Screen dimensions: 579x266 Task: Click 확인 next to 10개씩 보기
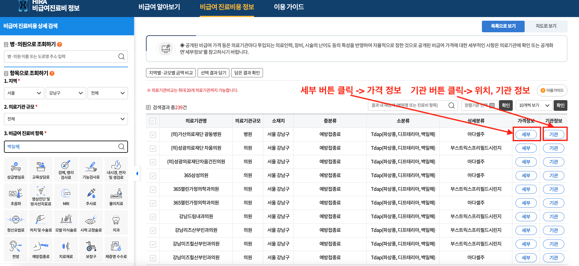coord(560,105)
